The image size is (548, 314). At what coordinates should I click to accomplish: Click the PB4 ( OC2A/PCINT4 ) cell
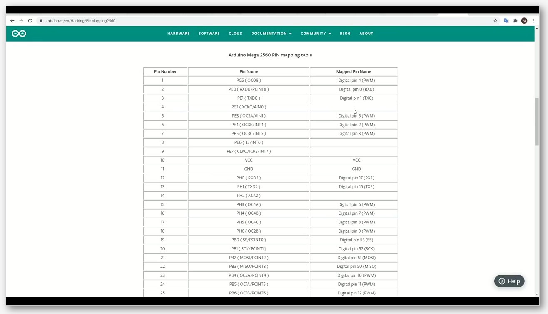[x=249, y=275]
